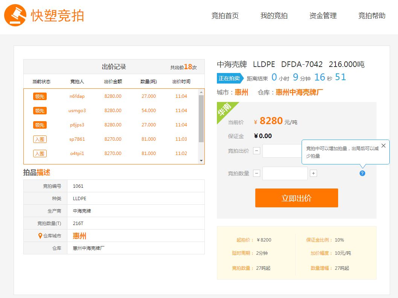Click the blue question mark help icon

point(362,173)
